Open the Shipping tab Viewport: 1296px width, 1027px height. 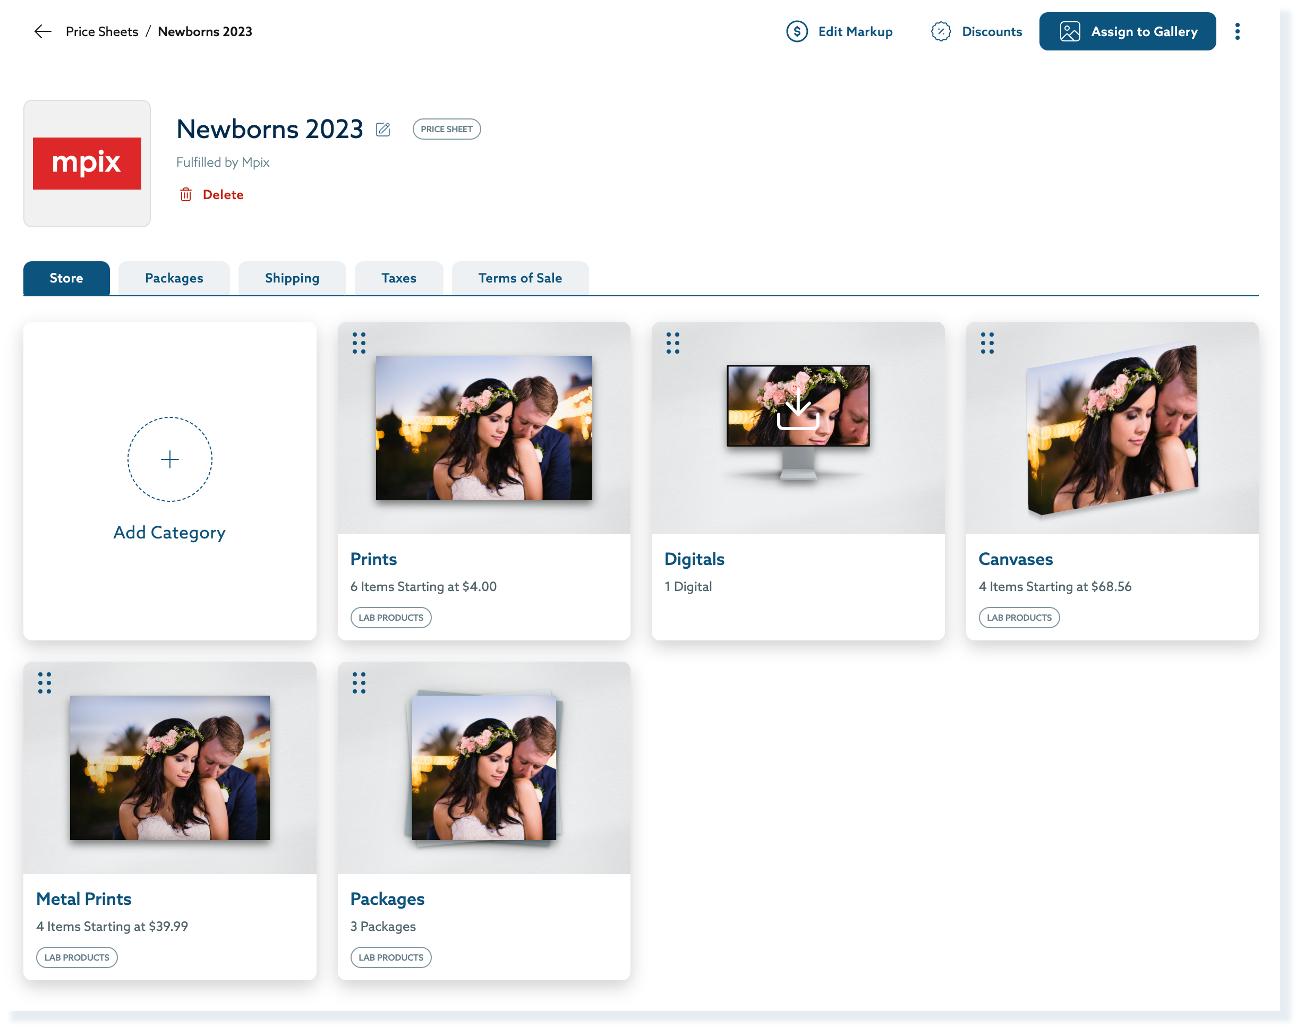click(x=292, y=278)
